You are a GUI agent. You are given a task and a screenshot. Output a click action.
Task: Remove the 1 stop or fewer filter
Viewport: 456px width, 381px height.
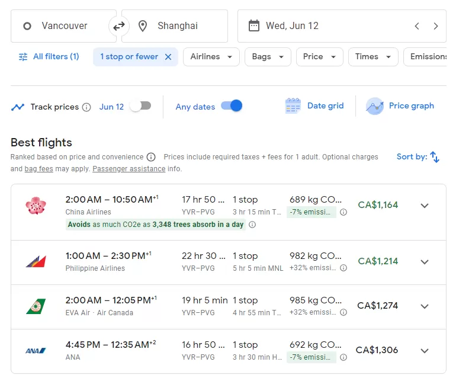168,57
